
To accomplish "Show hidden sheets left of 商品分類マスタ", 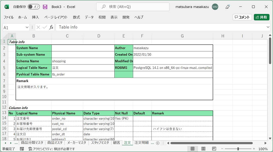I will (16, 143).
